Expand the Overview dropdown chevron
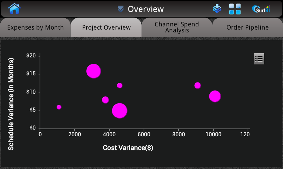Image resolution: width=283 pixels, height=169 pixels. (x=121, y=9)
